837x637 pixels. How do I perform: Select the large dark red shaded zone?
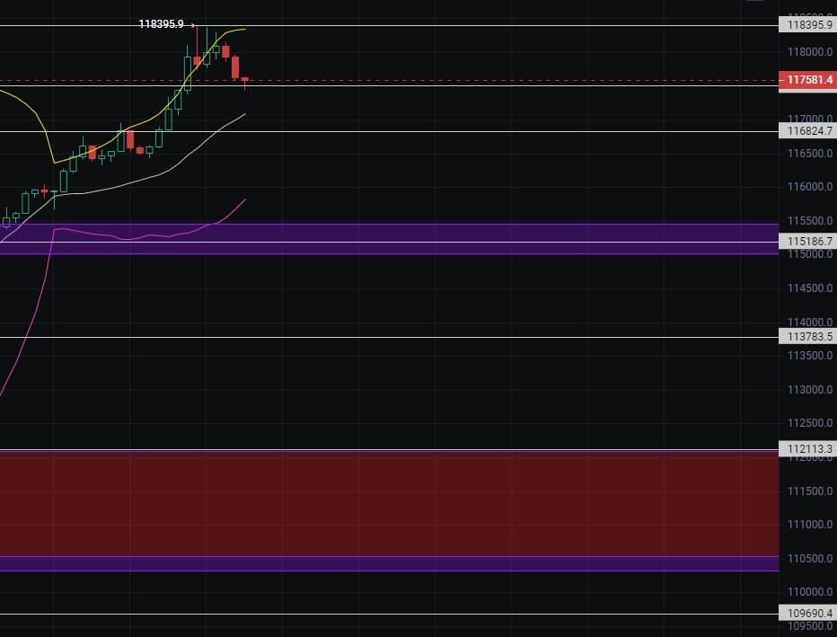386,503
